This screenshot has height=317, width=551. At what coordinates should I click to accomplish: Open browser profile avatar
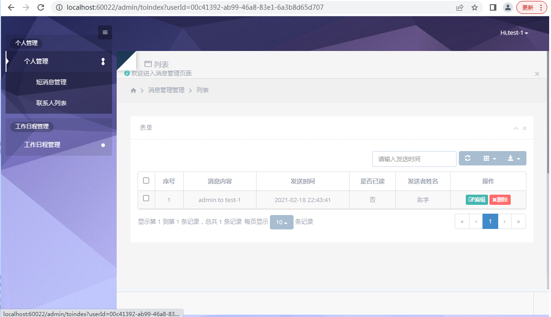508,7
